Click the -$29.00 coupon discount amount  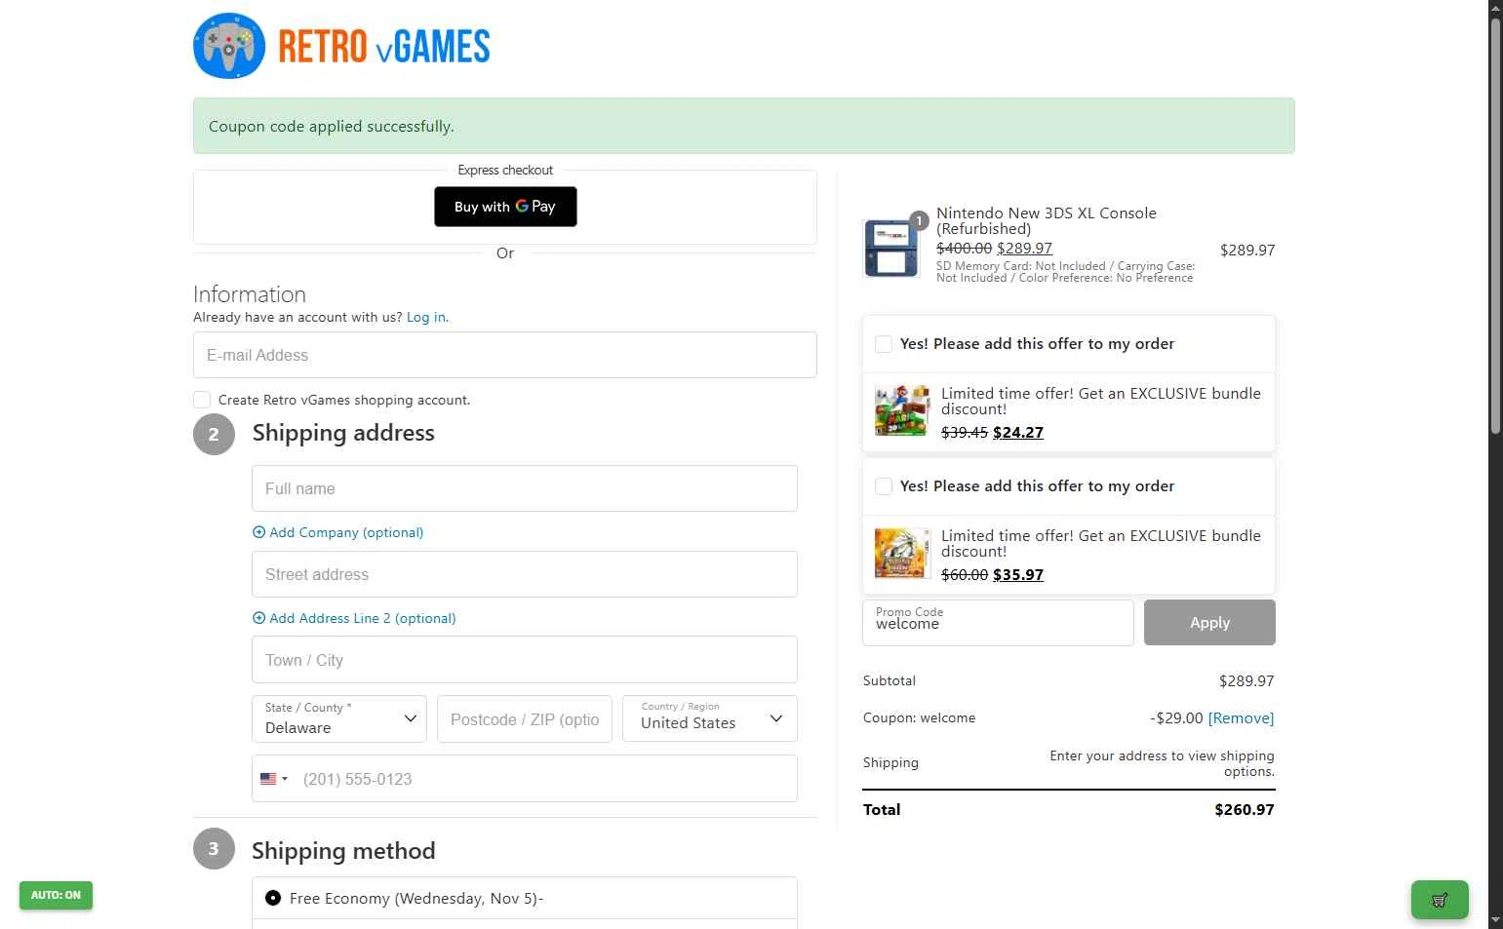[x=1176, y=718]
